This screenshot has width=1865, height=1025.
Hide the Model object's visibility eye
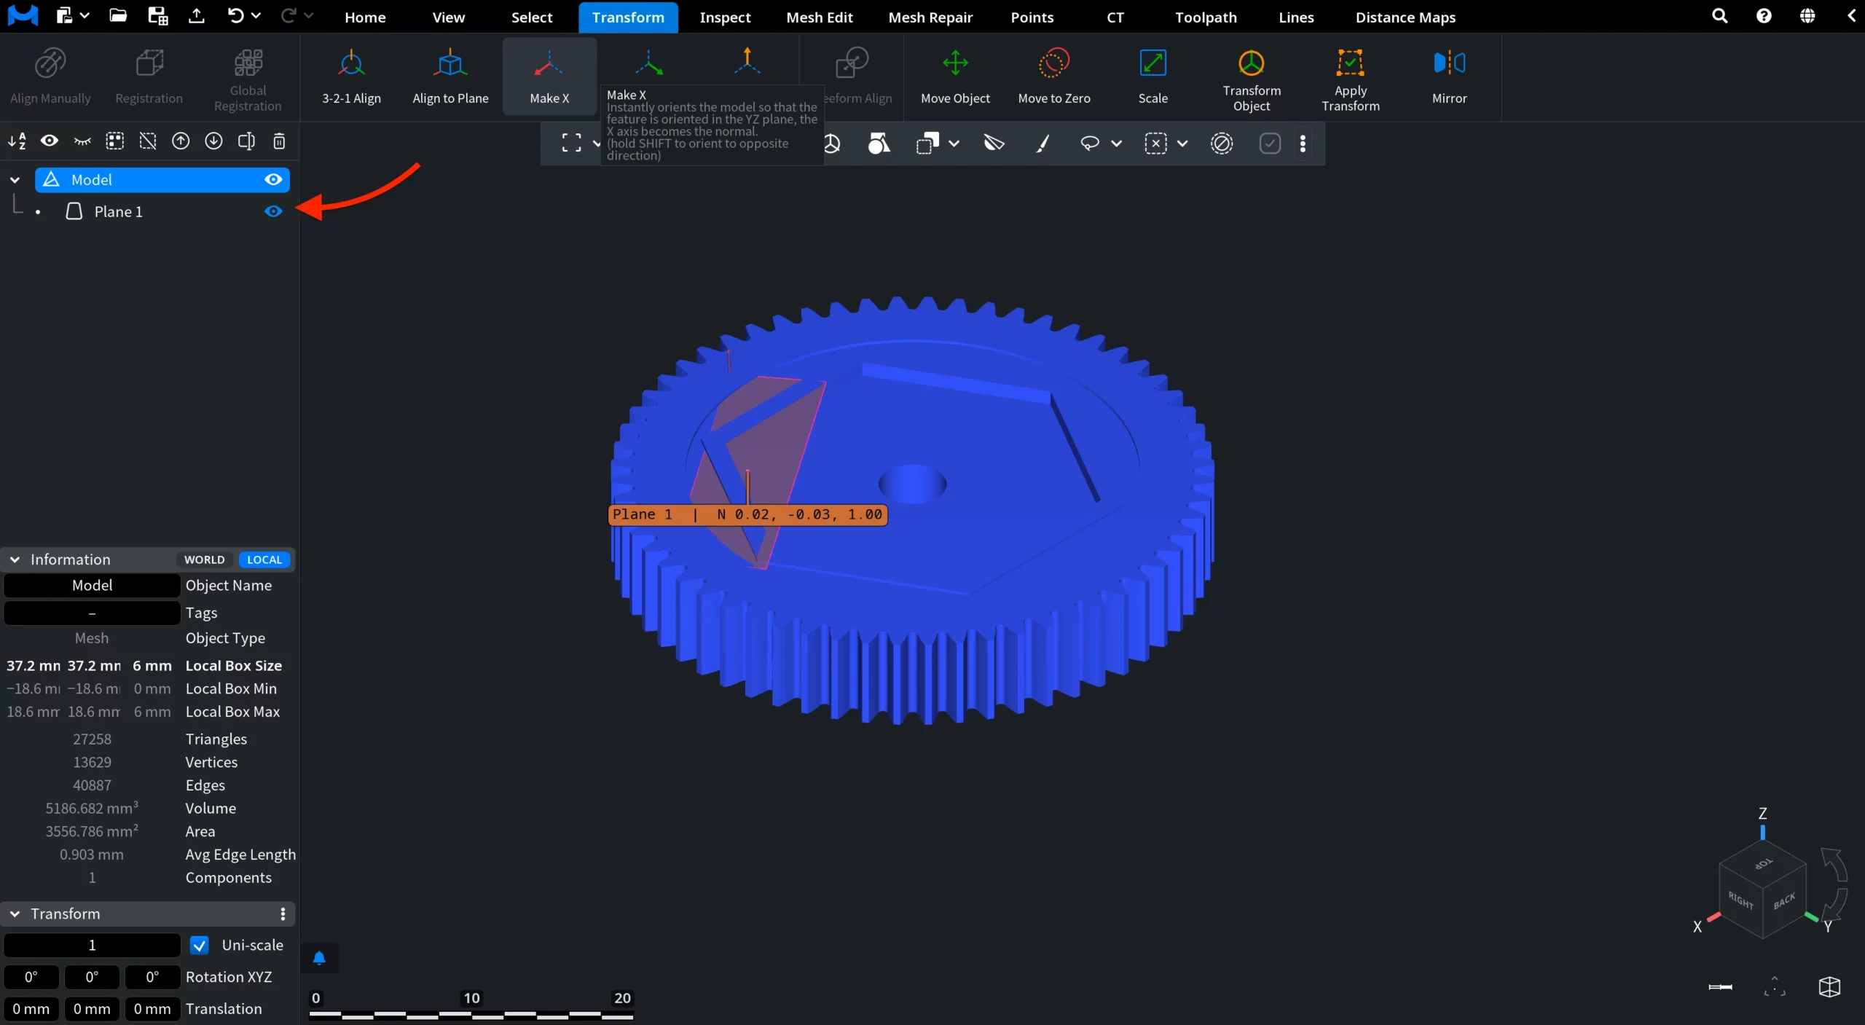273,180
